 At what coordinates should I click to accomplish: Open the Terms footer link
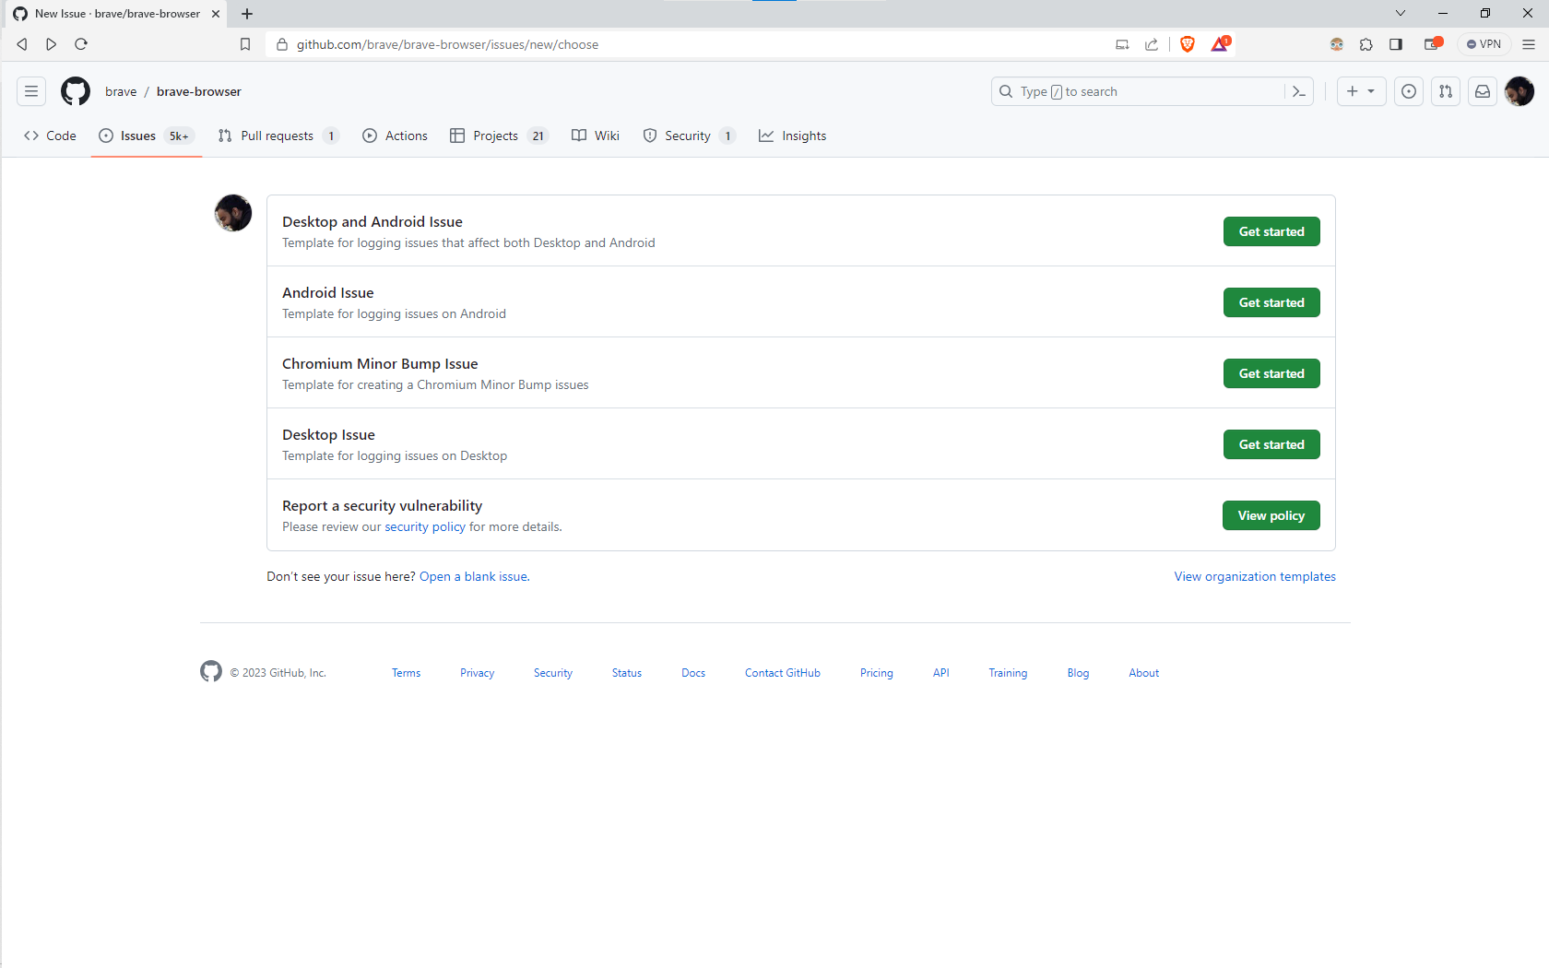406,673
